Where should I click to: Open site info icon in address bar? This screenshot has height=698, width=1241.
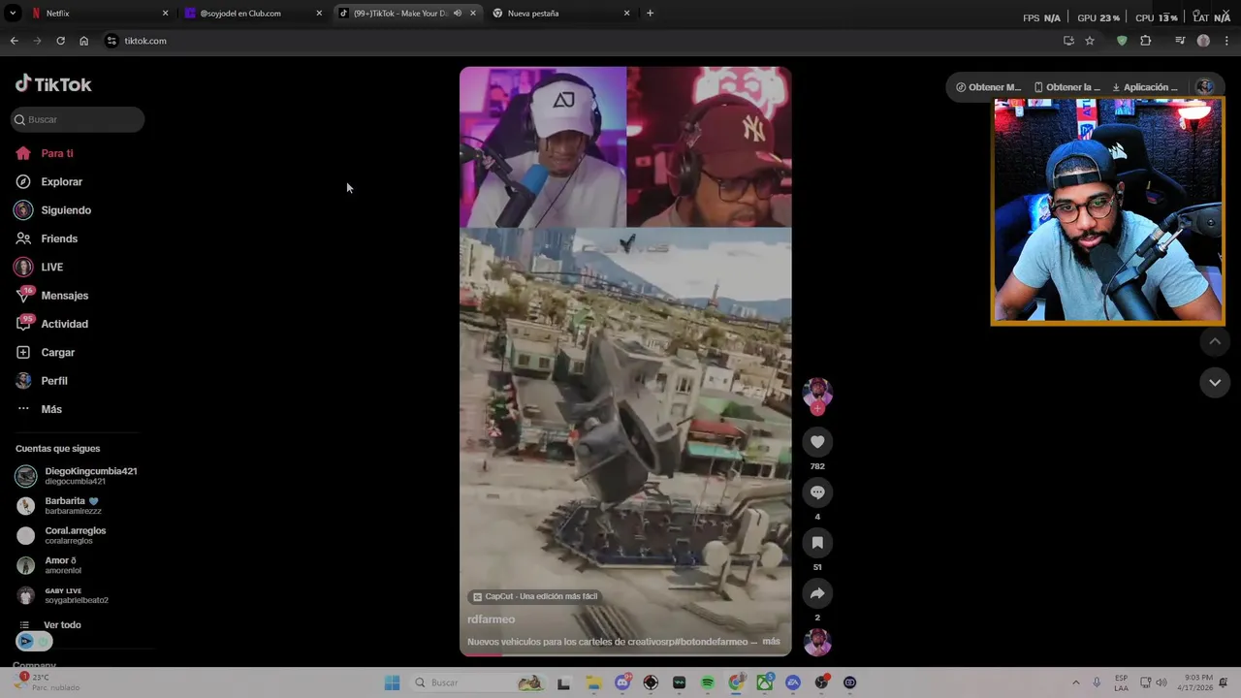112,41
